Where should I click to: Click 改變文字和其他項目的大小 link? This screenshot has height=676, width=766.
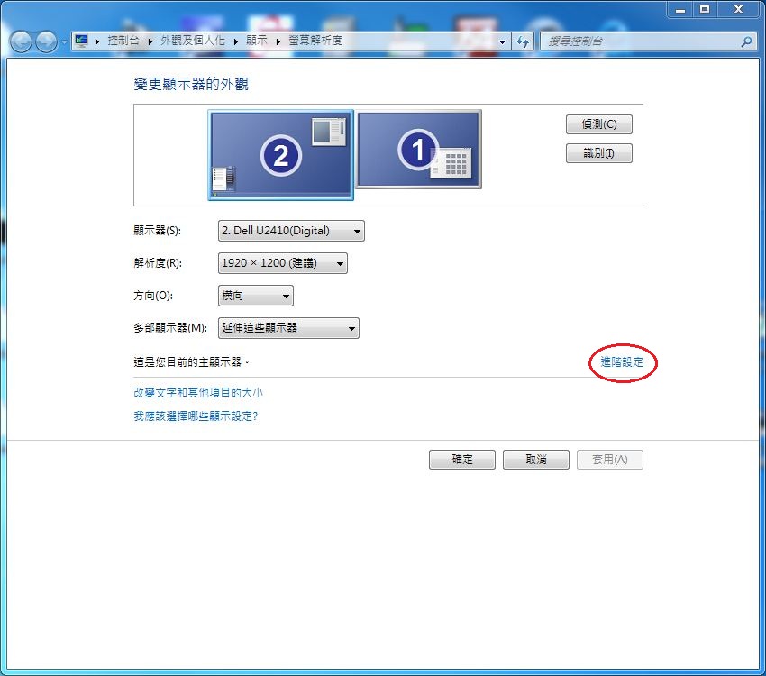click(198, 392)
